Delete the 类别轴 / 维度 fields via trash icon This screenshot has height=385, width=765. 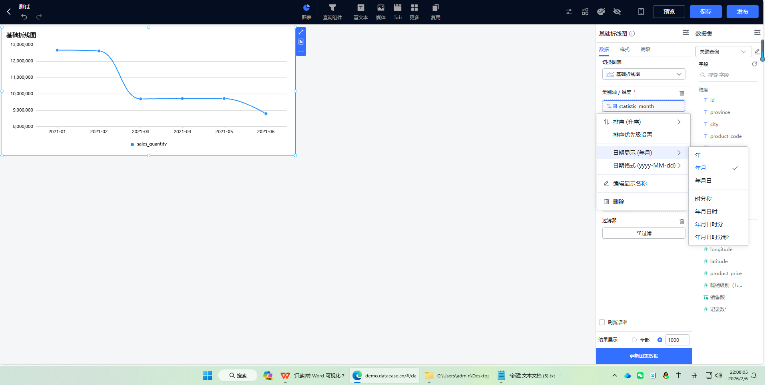[x=682, y=93]
